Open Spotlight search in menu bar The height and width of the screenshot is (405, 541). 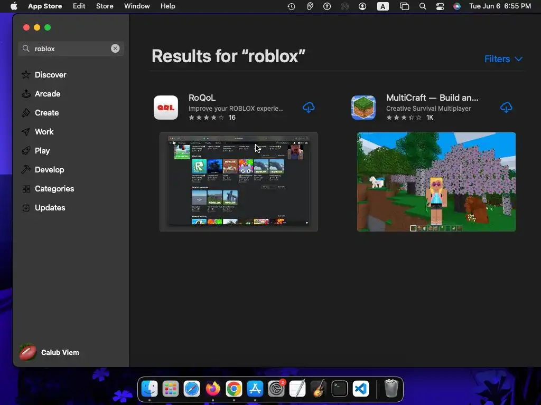(x=422, y=6)
